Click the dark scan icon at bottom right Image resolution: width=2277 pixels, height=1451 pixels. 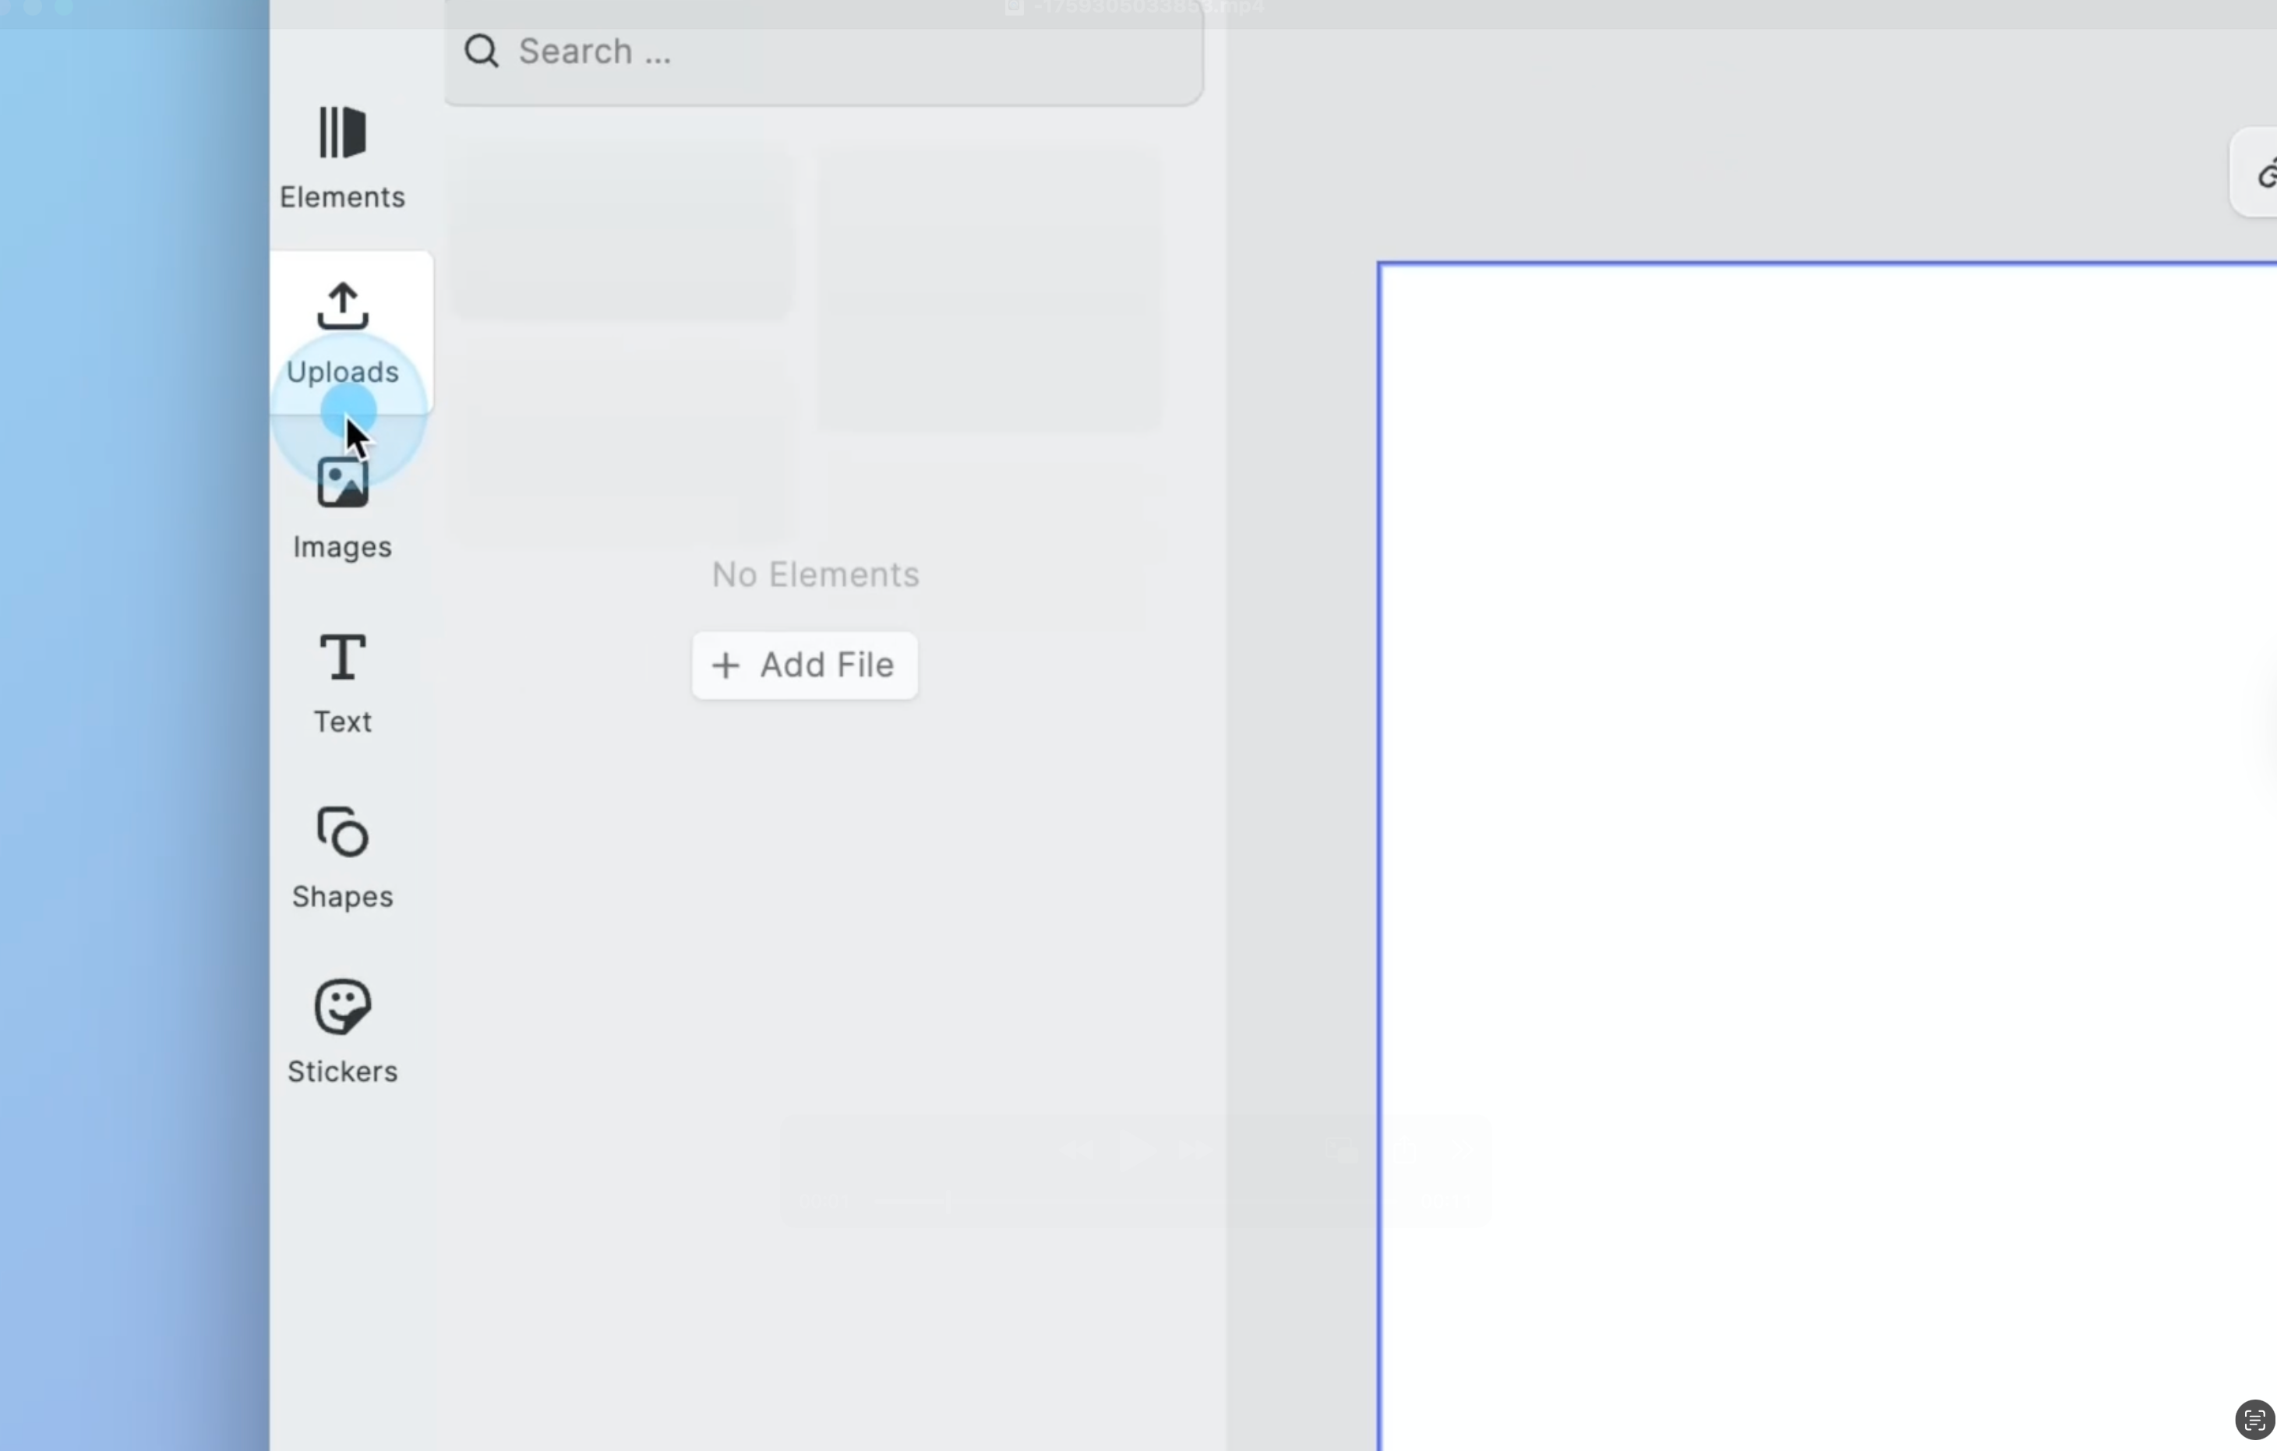[x=2254, y=1420]
